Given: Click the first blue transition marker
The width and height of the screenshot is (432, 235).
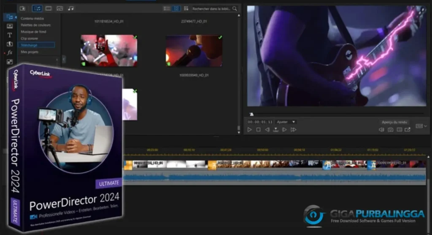Looking at the screenshot, I should (327, 165).
